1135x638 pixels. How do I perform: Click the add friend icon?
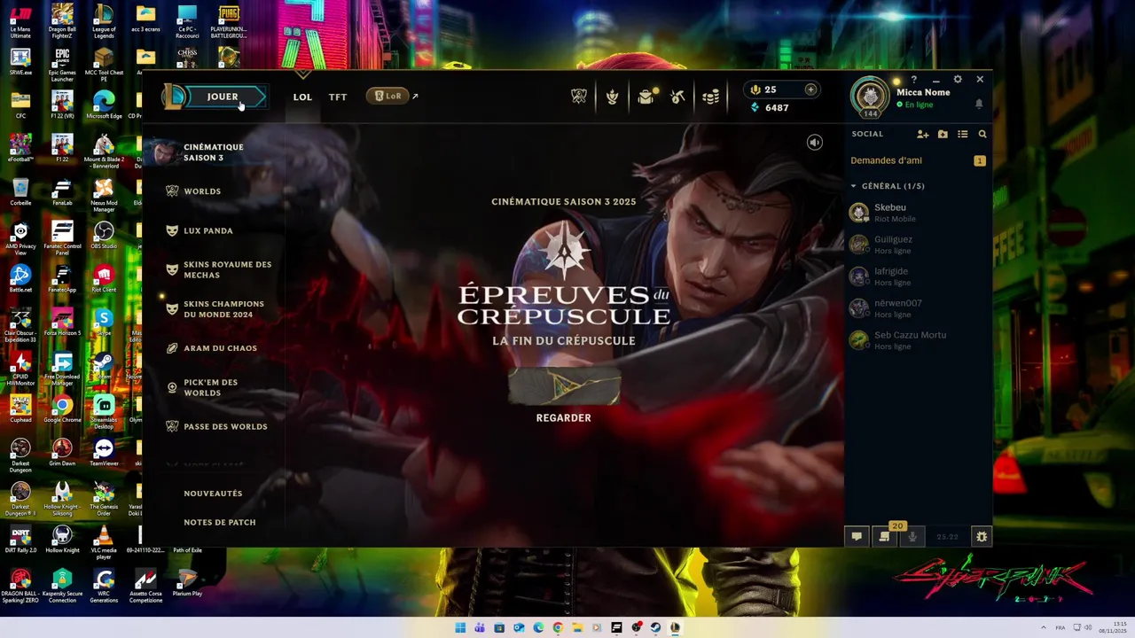922,134
